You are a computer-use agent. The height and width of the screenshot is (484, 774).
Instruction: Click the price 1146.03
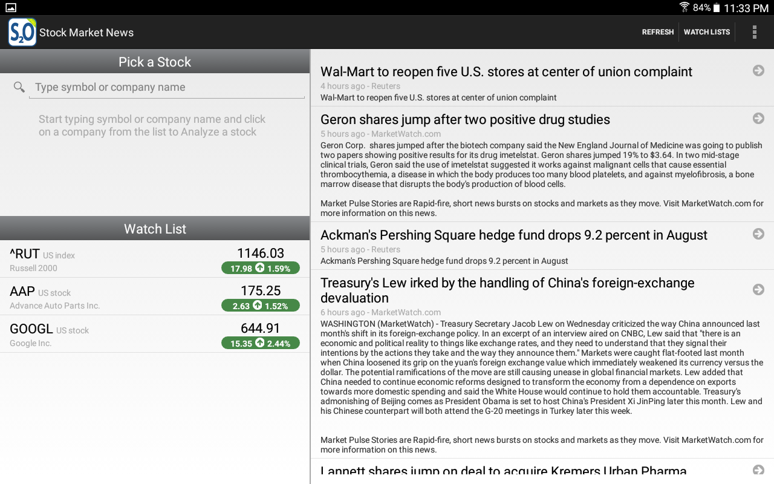[261, 253]
